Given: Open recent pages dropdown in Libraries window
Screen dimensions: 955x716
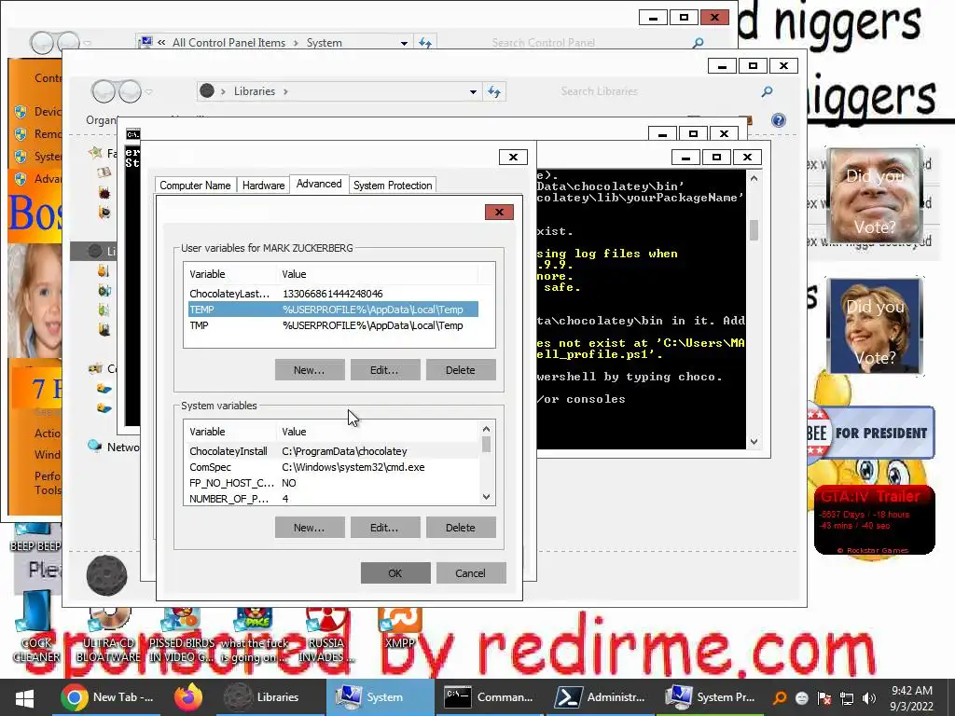Looking at the screenshot, I should [x=148, y=92].
